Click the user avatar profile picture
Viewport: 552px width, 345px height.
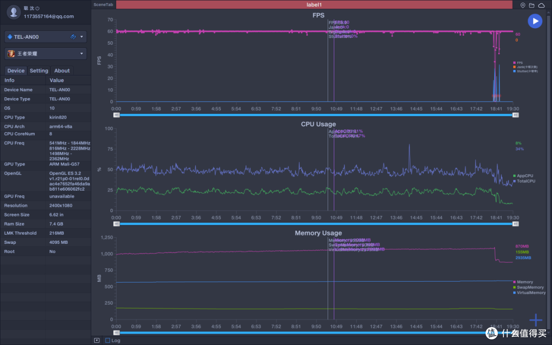(x=14, y=12)
